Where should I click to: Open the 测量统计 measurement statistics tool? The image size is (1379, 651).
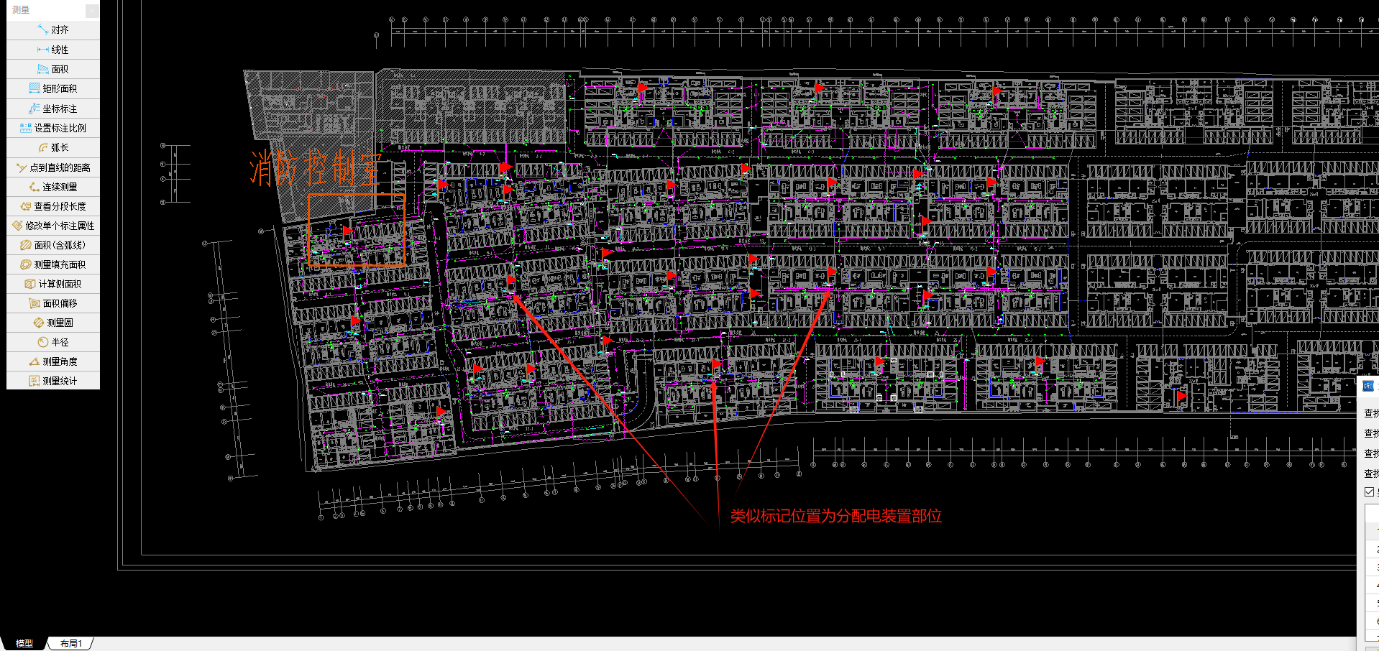click(x=53, y=381)
